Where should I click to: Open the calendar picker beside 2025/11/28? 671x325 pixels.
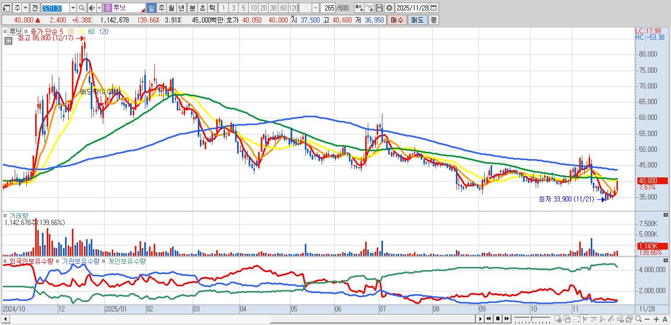click(x=435, y=8)
